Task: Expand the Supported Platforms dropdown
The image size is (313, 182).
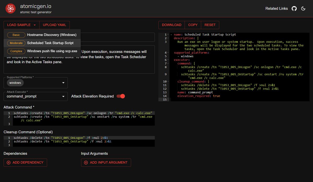Action: (x=63, y=83)
